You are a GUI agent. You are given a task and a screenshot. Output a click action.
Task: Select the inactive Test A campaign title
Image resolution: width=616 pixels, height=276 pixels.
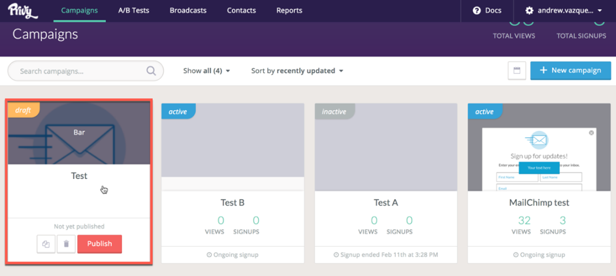(x=385, y=202)
